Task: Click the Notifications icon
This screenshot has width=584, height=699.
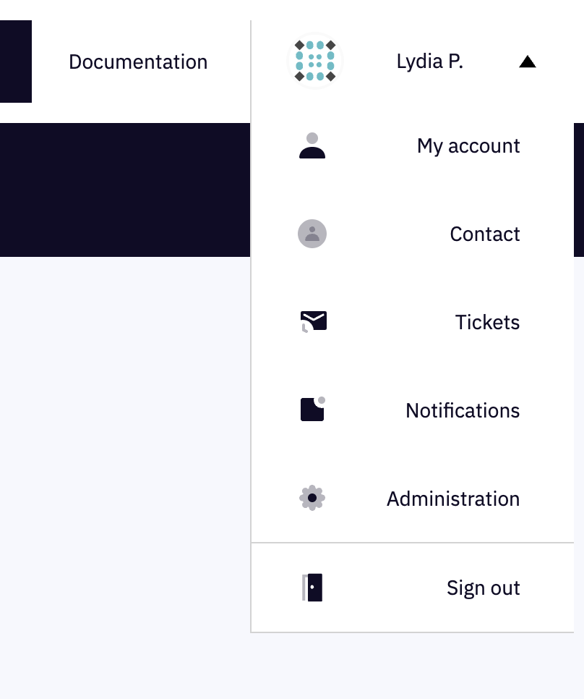Action: [312, 410]
